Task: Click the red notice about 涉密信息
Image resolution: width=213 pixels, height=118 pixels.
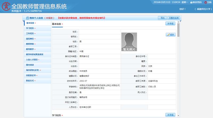Action: coord(81,18)
